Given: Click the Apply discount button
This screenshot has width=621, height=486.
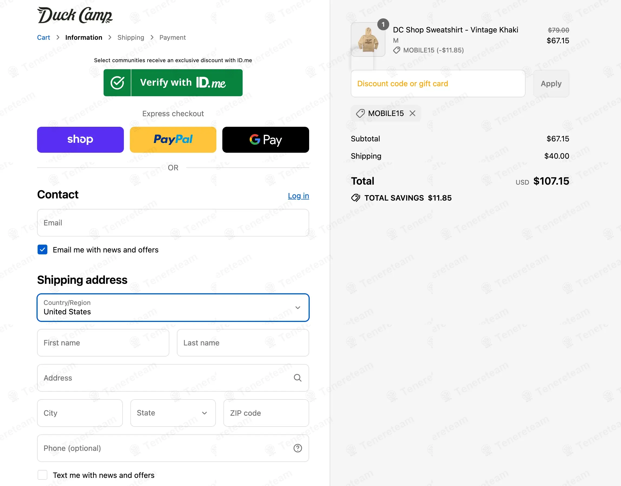Looking at the screenshot, I should pyautogui.click(x=551, y=84).
